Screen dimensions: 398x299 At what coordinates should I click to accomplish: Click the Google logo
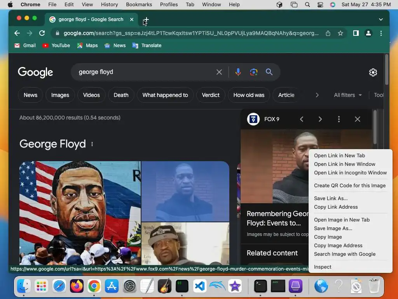click(35, 72)
